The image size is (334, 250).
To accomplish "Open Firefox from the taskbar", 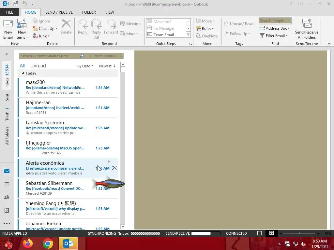I will (x=27, y=243).
